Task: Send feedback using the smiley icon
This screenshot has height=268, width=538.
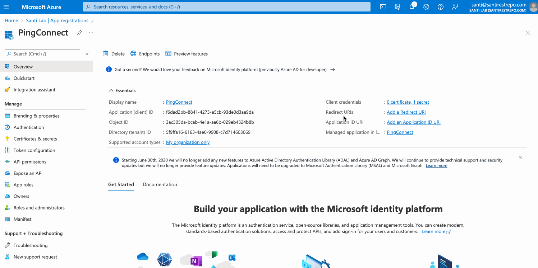Action: [x=455, y=6]
